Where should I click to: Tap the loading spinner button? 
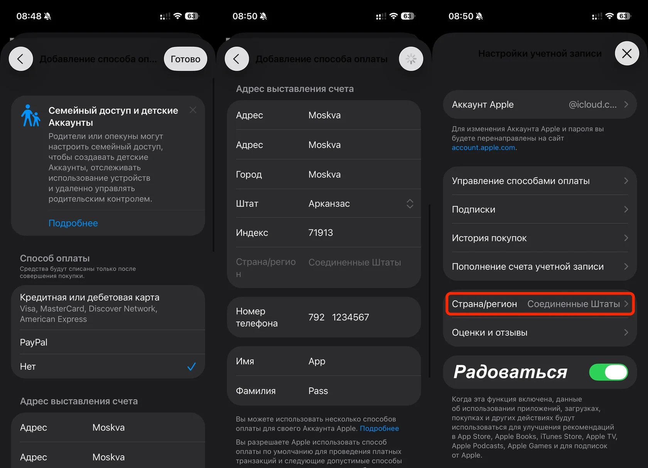coord(411,59)
